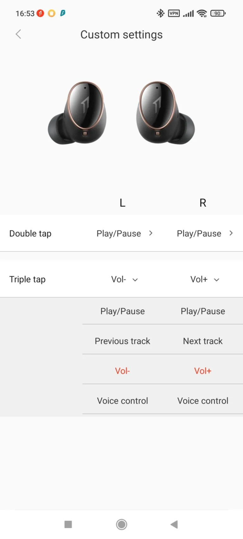Image resolution: width=243 pixels, height=539 pixels.
Task: Tap the left earbud image
Action: pos(78,113)
